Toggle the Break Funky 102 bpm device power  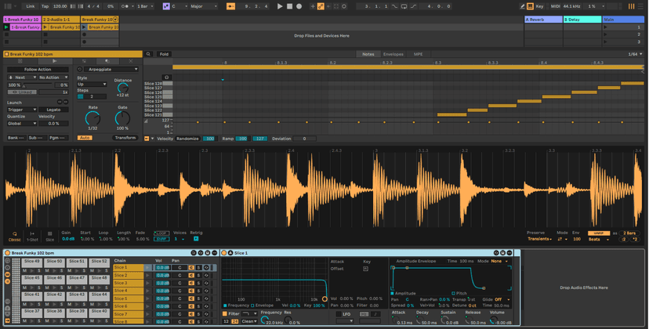[x=7, y=253]
